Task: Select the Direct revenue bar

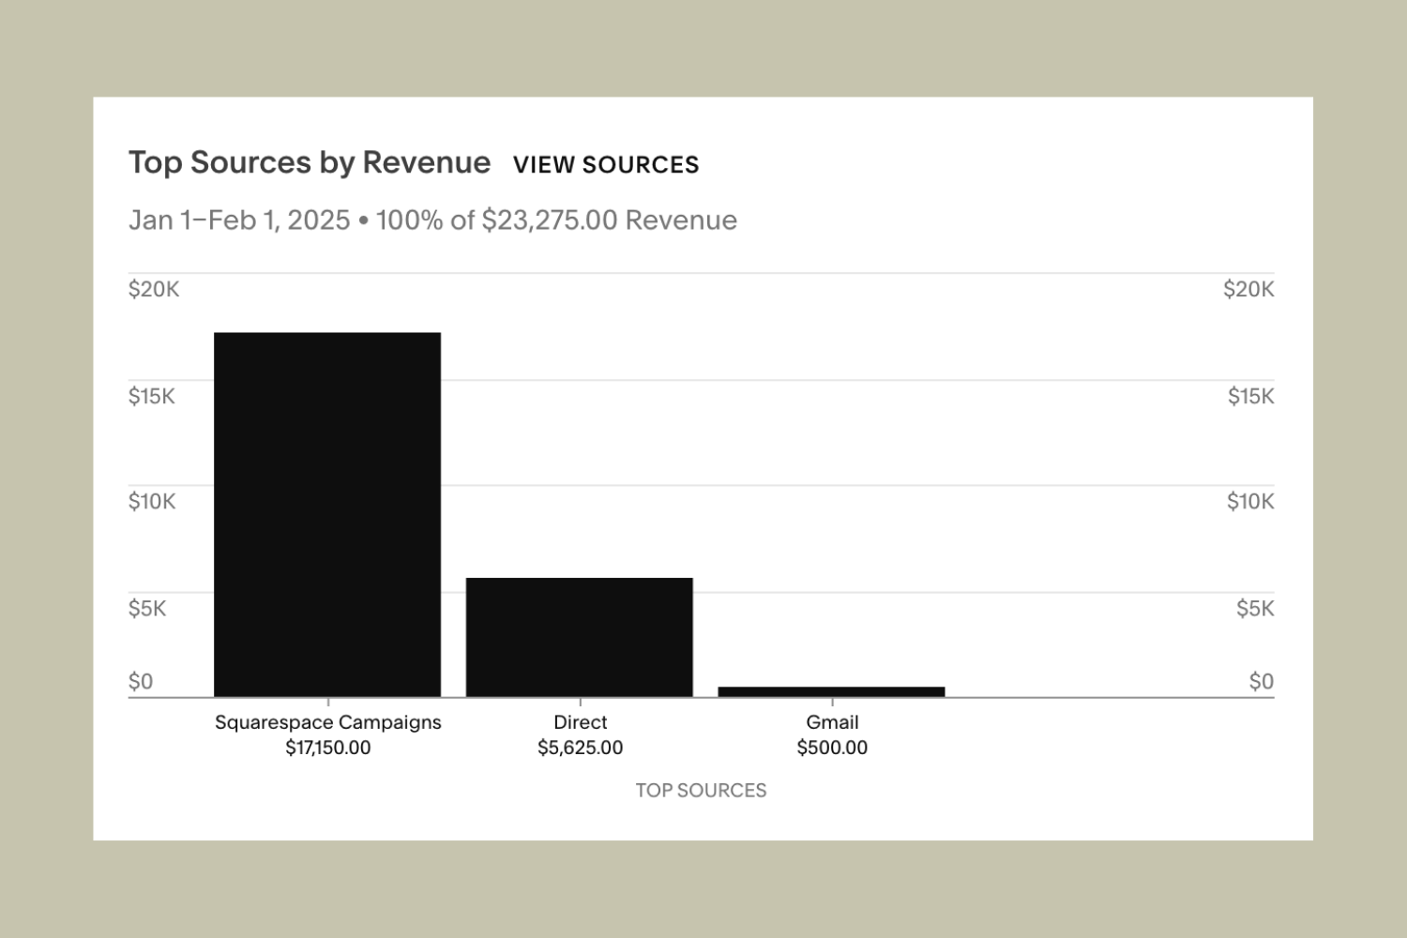Action: tap(580, 637)
